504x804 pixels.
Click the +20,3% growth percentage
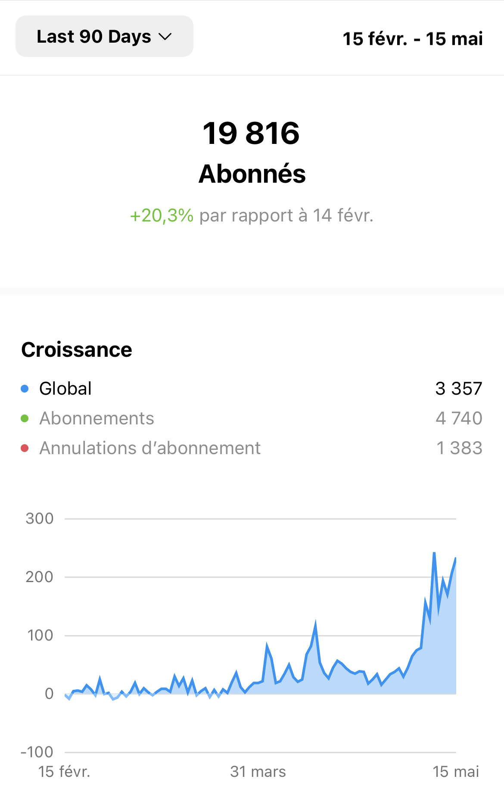pyautogui.click(x=162, y=215)
